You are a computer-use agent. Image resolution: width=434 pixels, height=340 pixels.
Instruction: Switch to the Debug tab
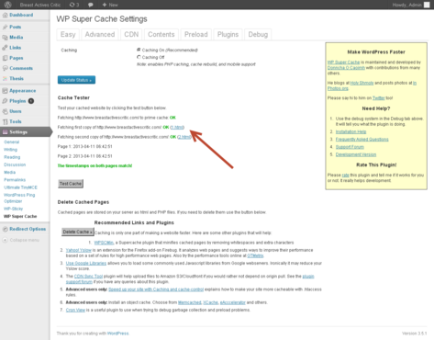point(258,34)
